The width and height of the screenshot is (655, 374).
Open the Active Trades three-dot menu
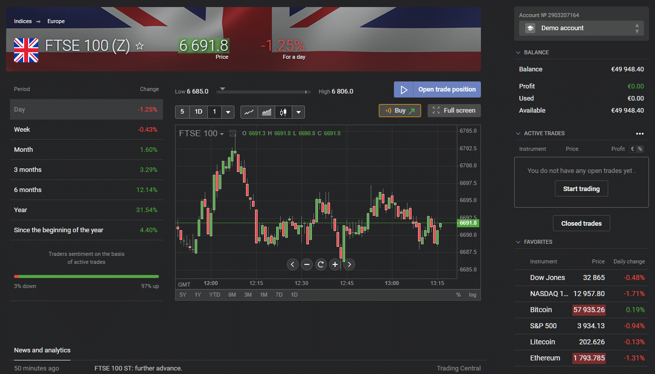[640, 134]
